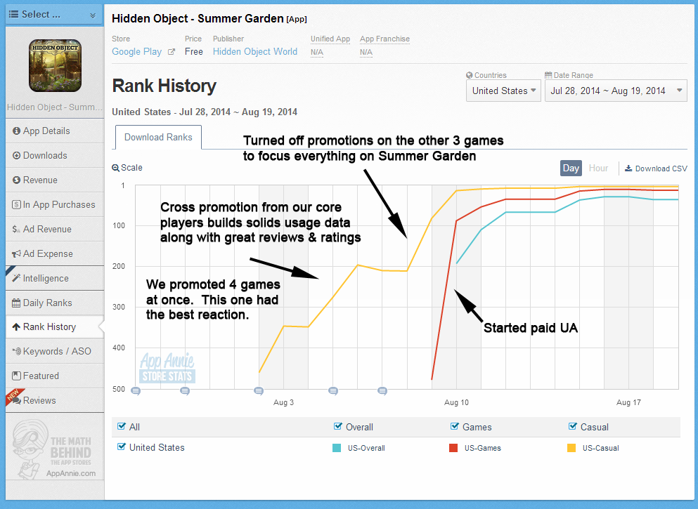The width and height of the screenshot is (698, 509).
Task: Open App Details in the sidebar
Action: click(54, 131)
